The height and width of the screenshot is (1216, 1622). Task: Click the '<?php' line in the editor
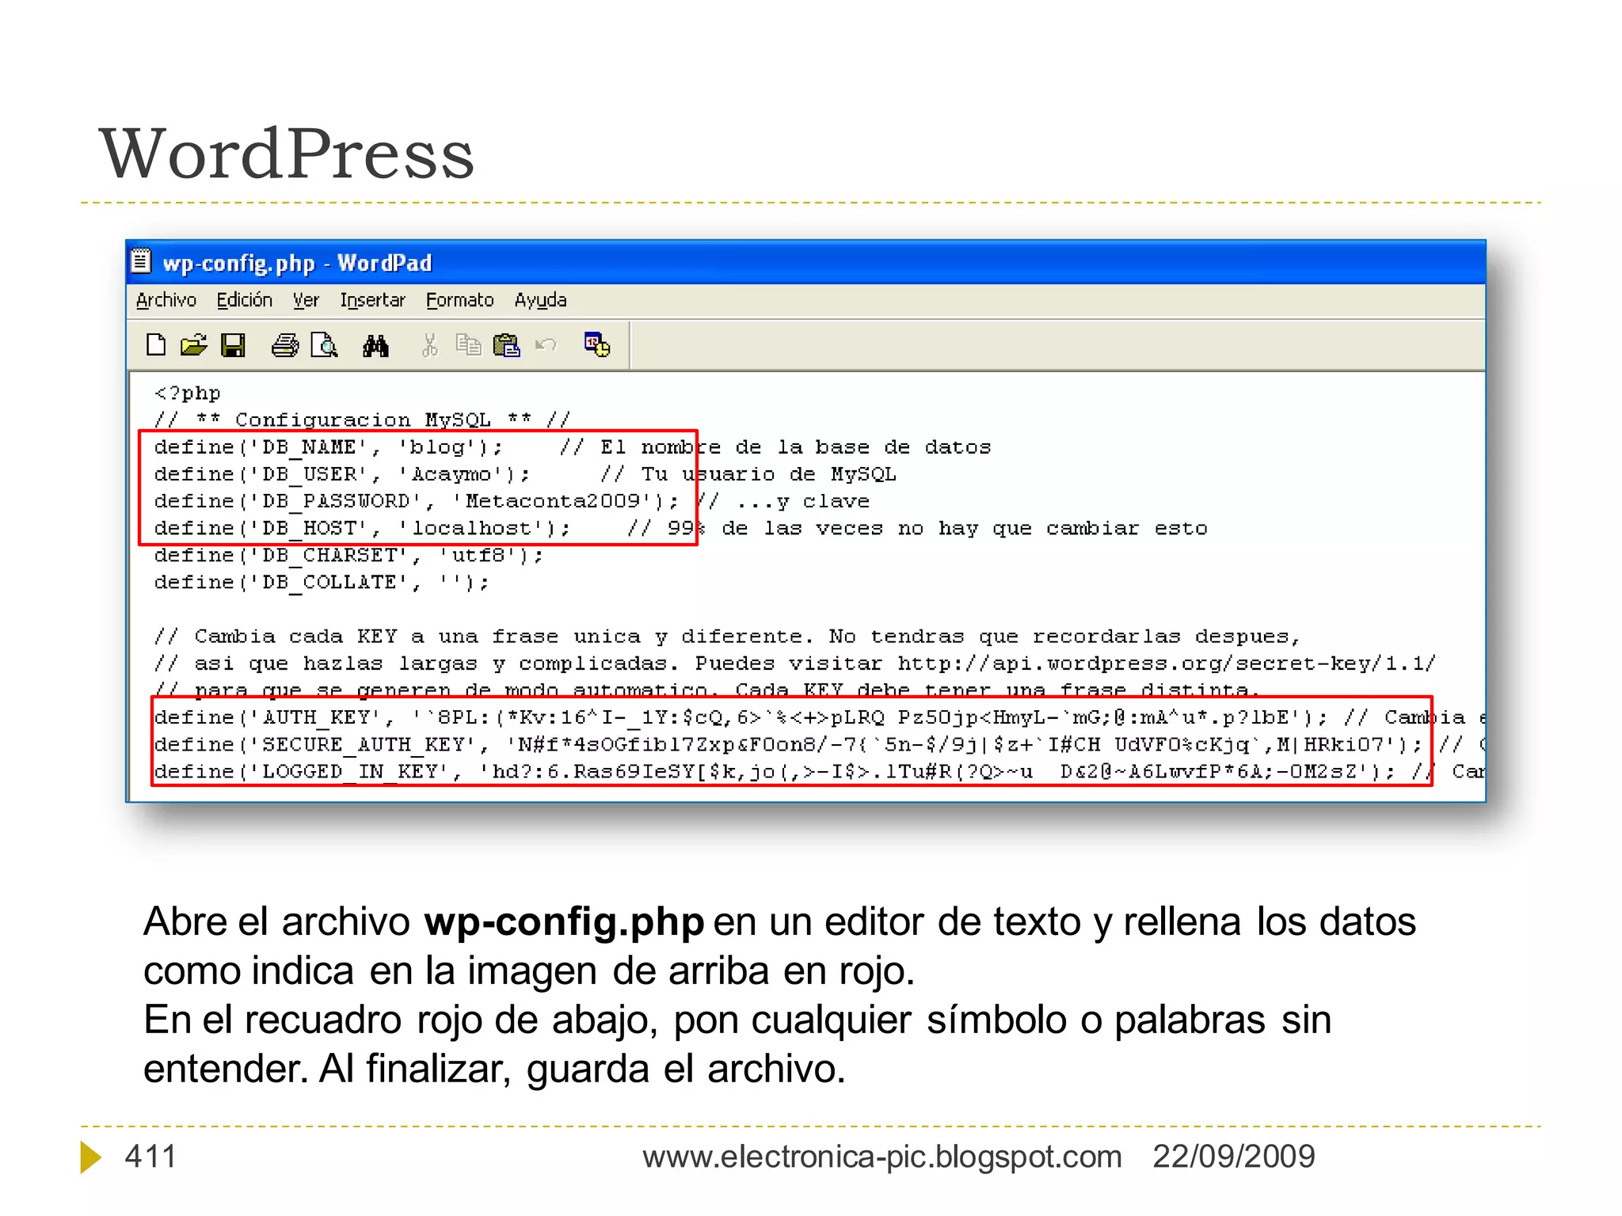click(x=188, y=393)
